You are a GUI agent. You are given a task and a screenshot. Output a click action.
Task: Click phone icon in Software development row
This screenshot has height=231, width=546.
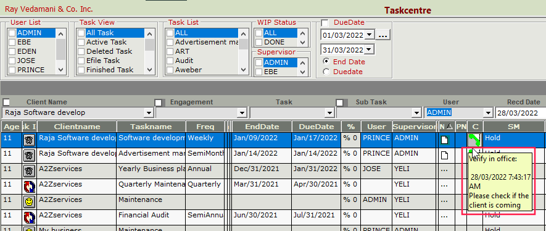coord(29,140)
